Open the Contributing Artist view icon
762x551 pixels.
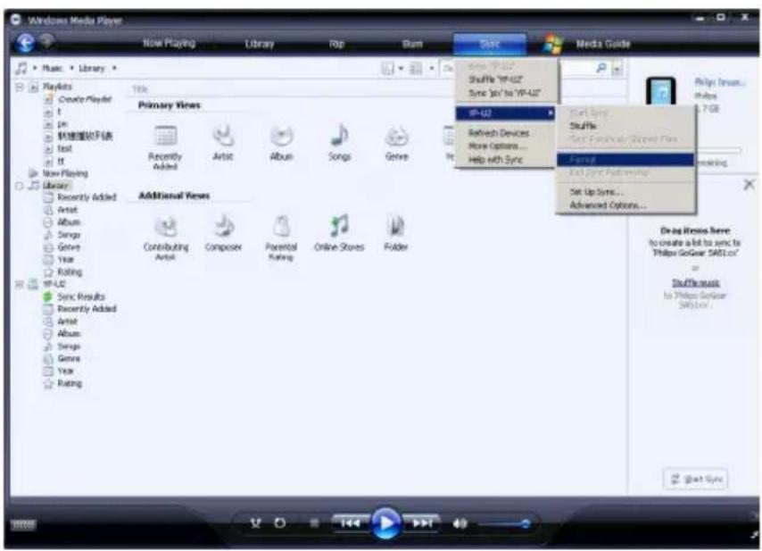click(166, 226)
